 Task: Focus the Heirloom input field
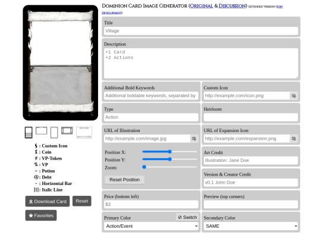251,117
